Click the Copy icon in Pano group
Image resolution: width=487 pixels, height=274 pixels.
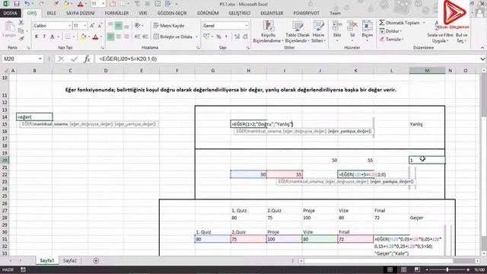[x=21, y=30]
